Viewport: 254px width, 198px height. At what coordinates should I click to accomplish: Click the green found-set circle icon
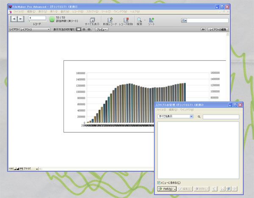click(52, 19)
